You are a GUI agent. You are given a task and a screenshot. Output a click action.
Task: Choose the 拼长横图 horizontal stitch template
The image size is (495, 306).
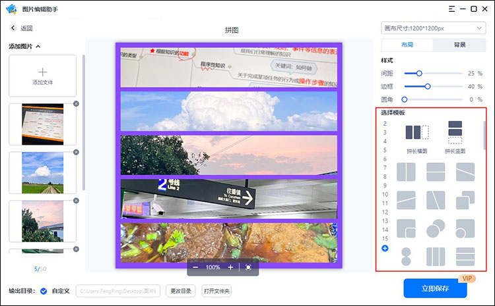point(417,137)
